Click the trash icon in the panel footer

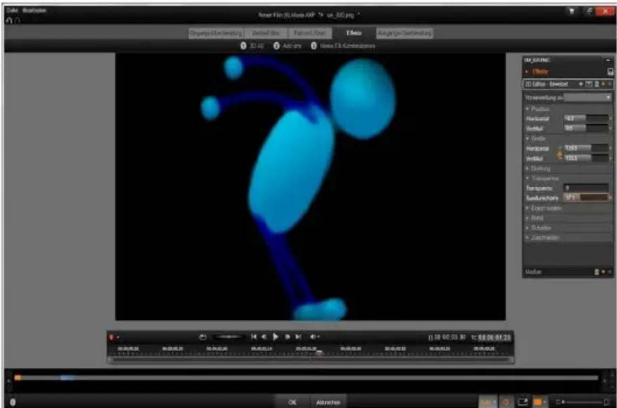(x=596, y=272)
